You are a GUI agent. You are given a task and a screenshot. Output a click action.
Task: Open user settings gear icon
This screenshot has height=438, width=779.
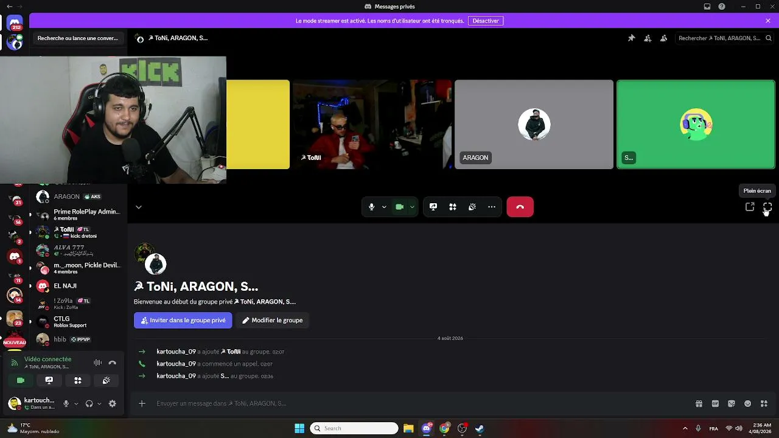[x=112, y=403]
